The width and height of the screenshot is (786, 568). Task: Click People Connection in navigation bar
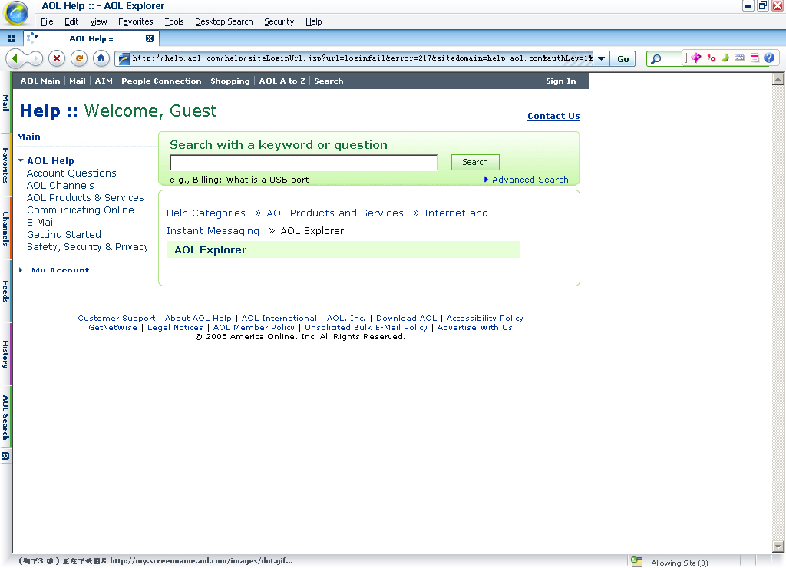coord(161,81)
